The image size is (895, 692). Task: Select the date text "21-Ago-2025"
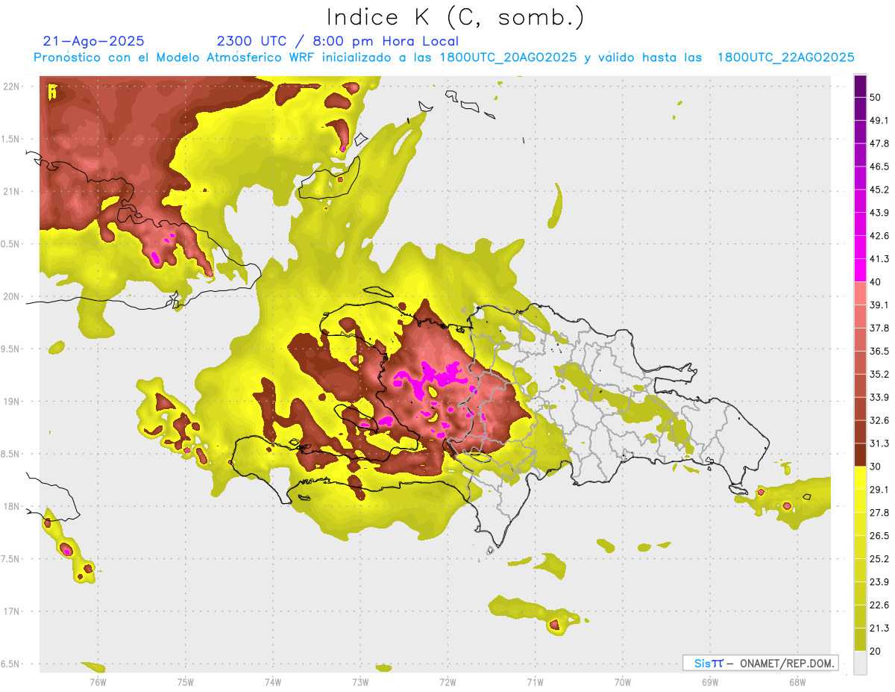[x=94, y=41]
